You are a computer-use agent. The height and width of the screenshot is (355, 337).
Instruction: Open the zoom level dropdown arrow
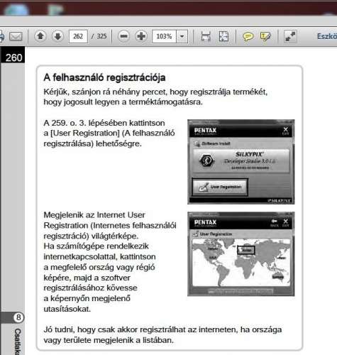(182, 36)
